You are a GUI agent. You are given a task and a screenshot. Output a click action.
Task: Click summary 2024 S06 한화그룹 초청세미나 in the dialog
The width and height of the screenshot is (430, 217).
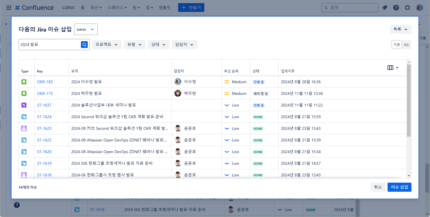(112, 163)
